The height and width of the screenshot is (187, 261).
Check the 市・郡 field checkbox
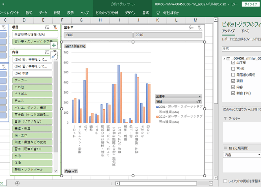point(233,69)
